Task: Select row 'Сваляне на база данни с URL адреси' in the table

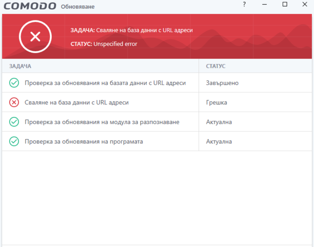Action: click(157, 102)
